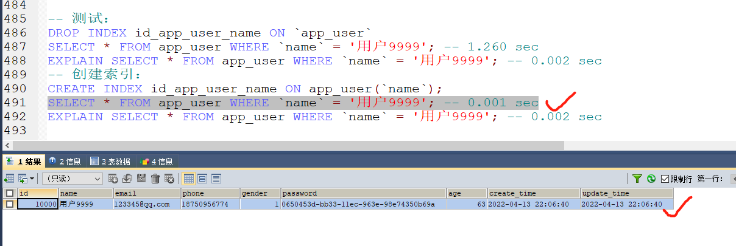Select the password cell starting 0650453d

(x=363, y=204)
